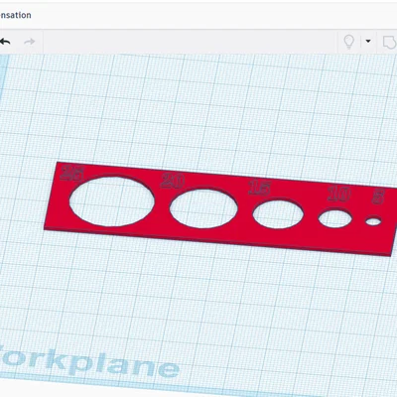The width and height of the screenshot is (397, 397).
Task: Select the hole labeled 15
Action: point(278,213)
